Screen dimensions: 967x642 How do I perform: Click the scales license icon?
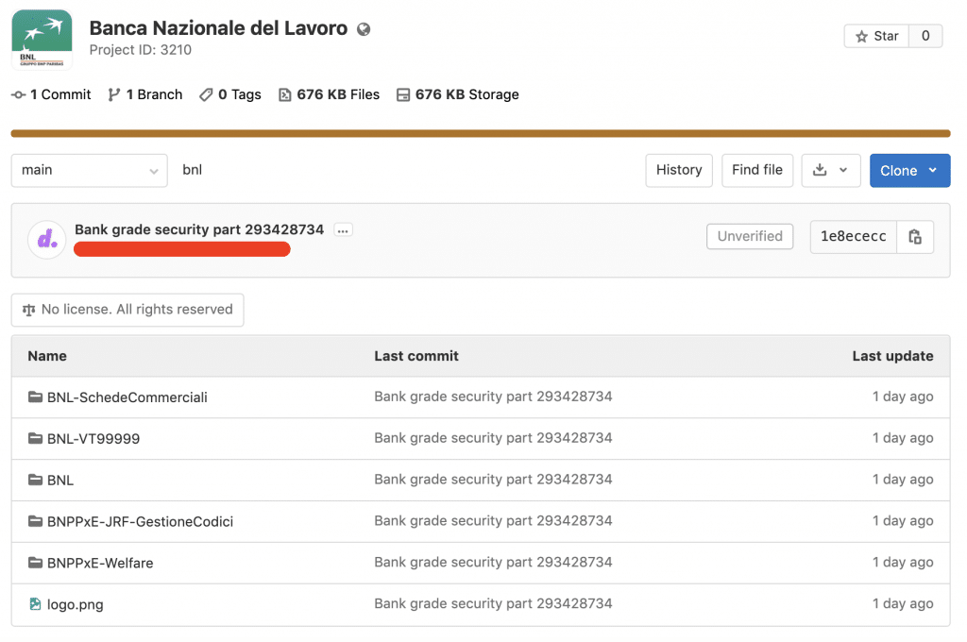point(29,310)
